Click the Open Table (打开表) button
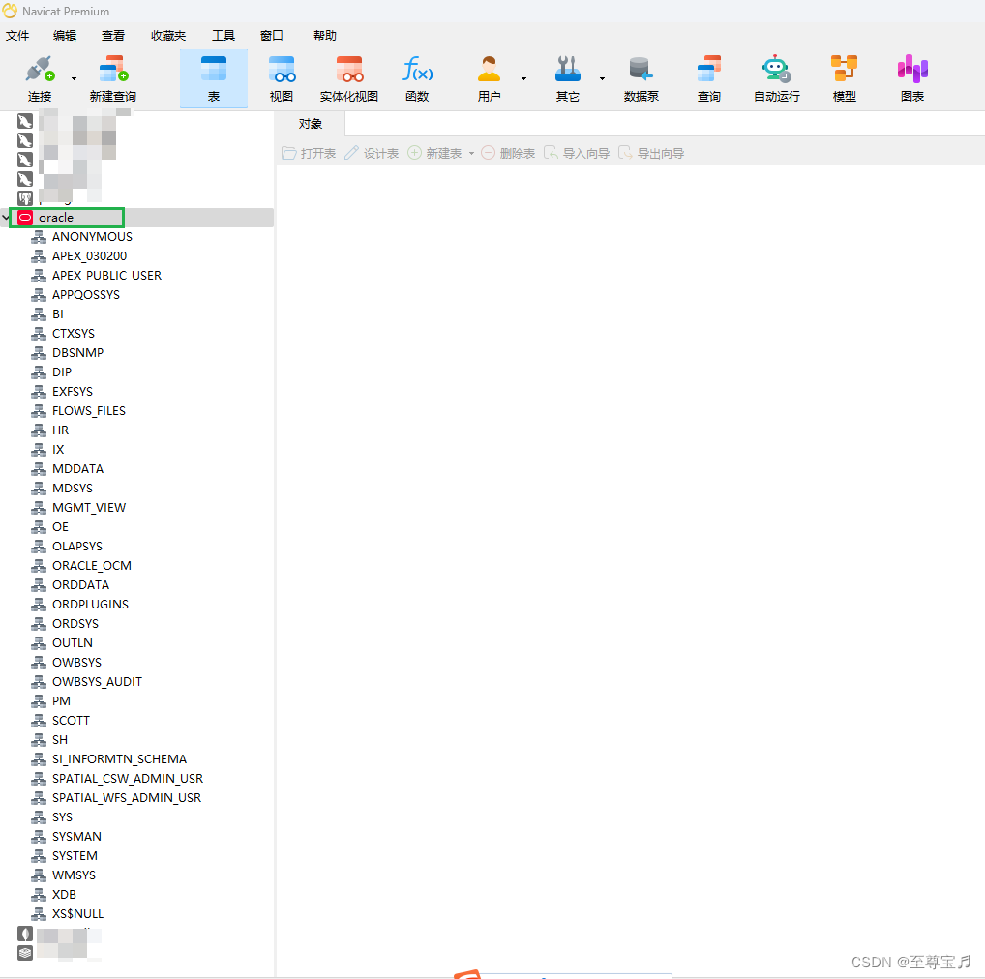Image resolution: width=985 pixels, height=979 pixels. [x=309, y=153]
